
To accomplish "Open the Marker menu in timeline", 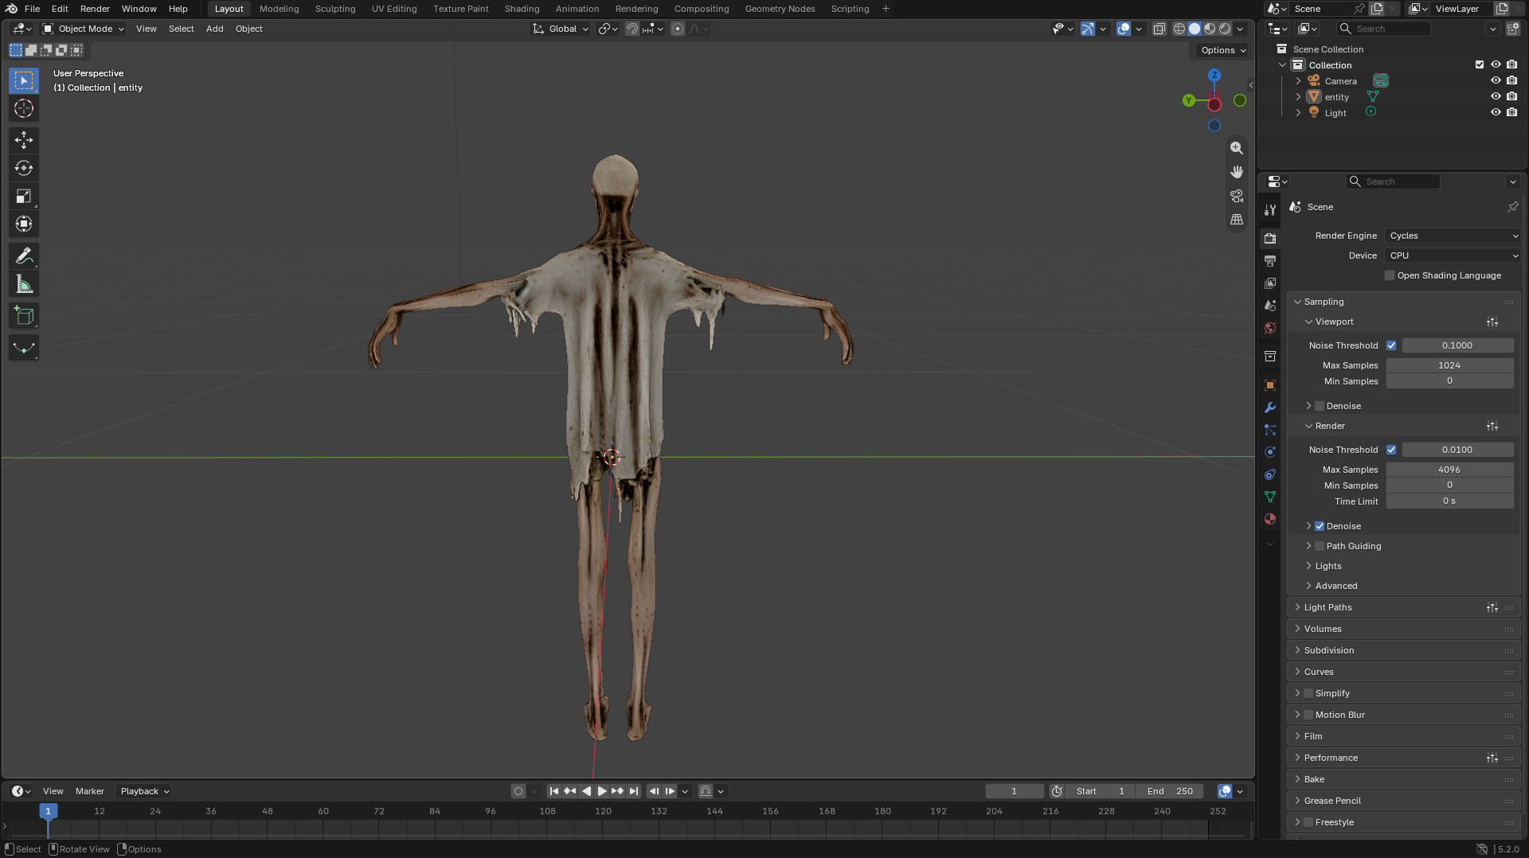I will coord(90,791).
